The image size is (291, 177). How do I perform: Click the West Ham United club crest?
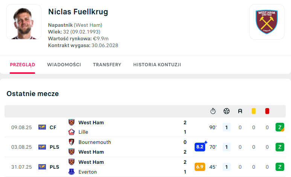coord(267,22)
